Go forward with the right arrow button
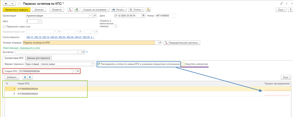Image resolution: width=293 pixels, height=117 pixels. pos(12,4)
